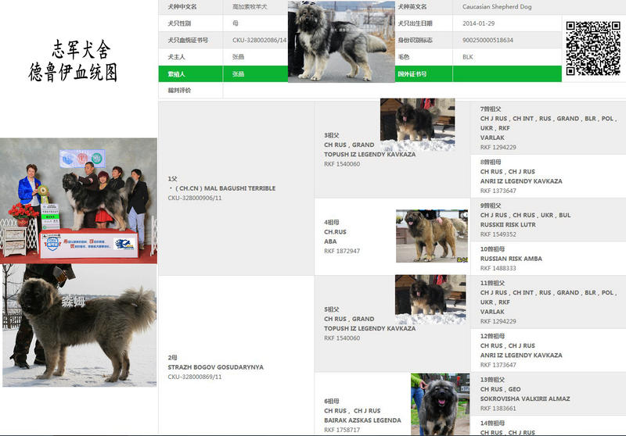Click 7曾祖父 registration RKF 1294229
The height and width of the screenshot is (436, 626).
click(498, 148)
